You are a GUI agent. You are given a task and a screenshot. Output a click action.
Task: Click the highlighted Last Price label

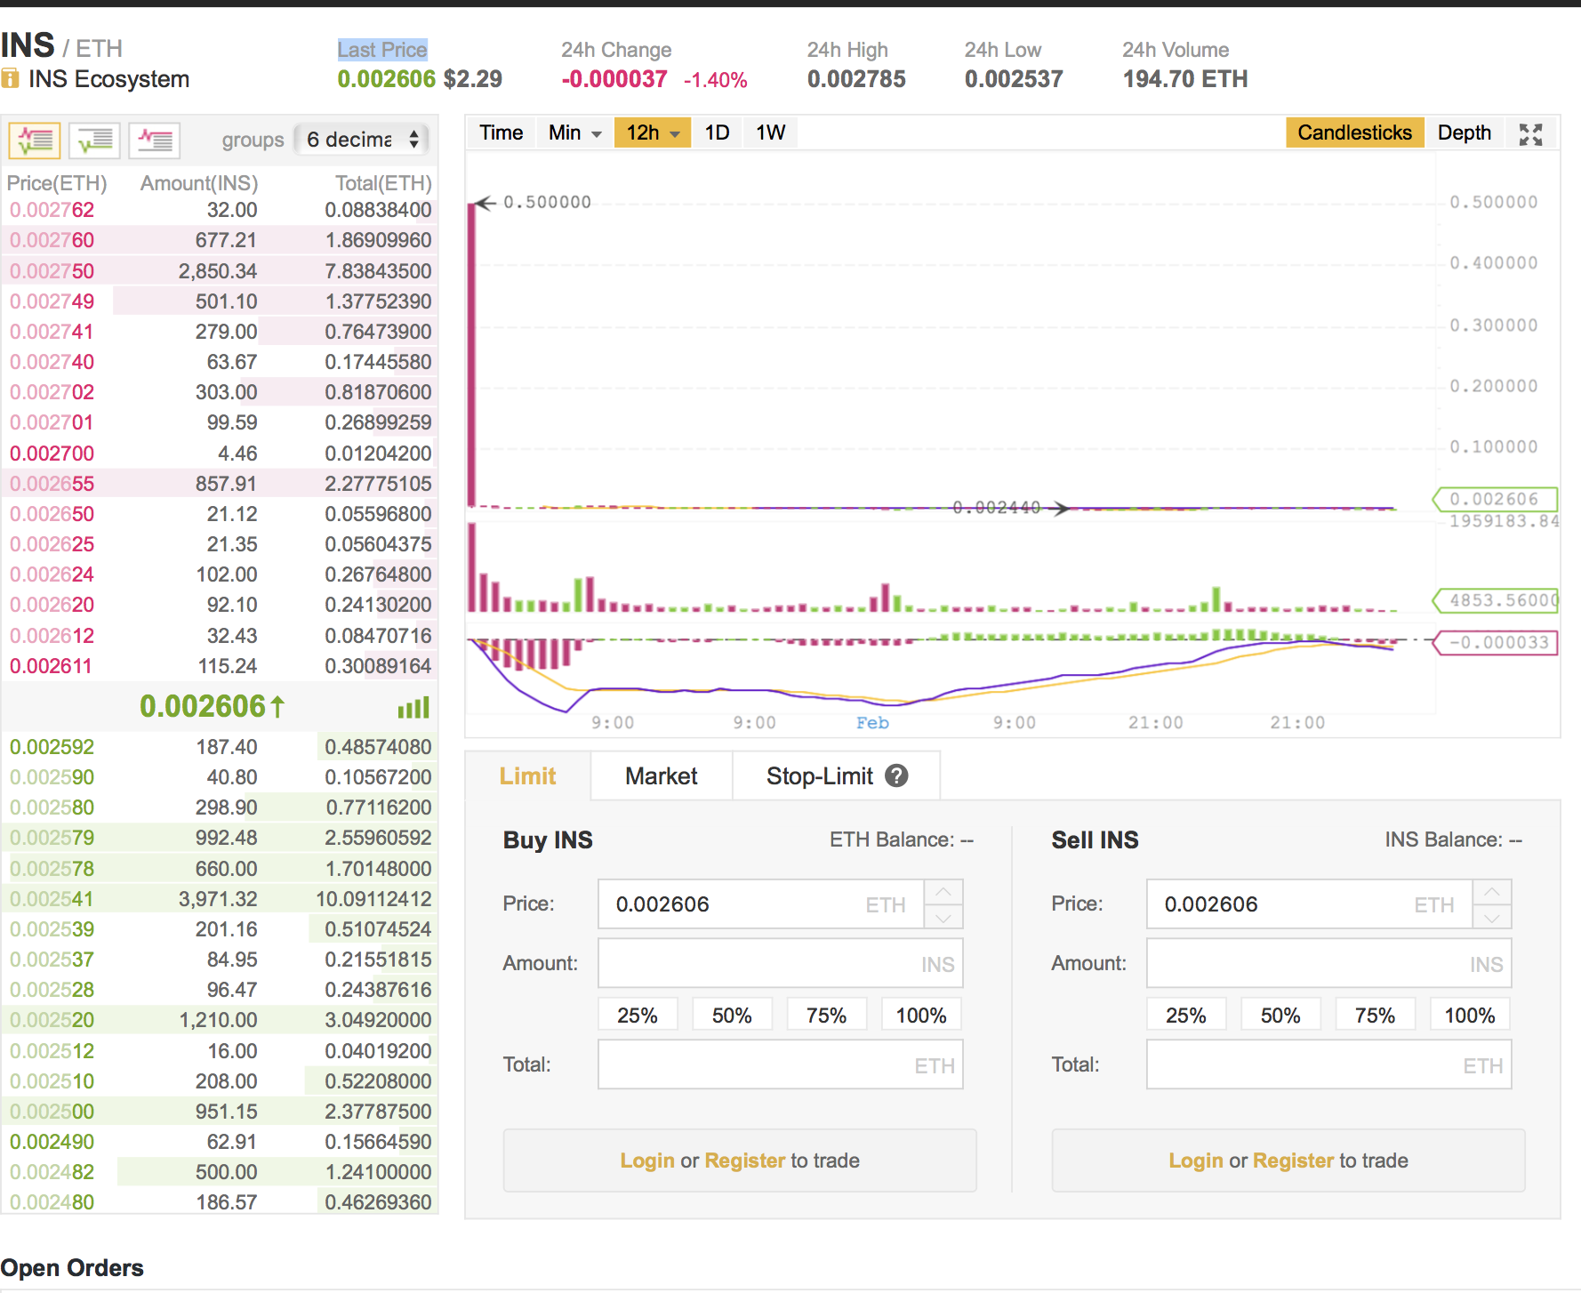click(x=382, y=50)
